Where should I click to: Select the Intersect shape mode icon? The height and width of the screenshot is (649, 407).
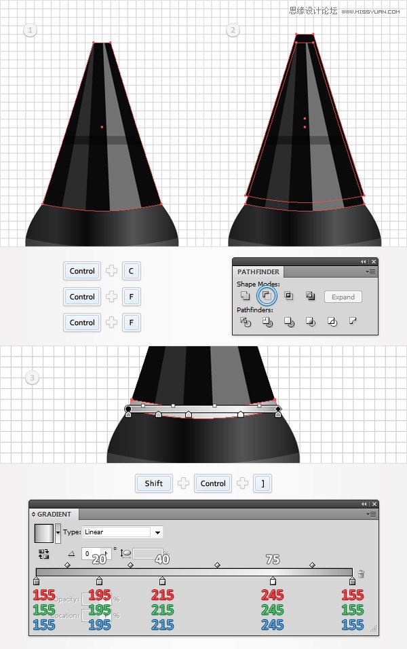point(289,296)
